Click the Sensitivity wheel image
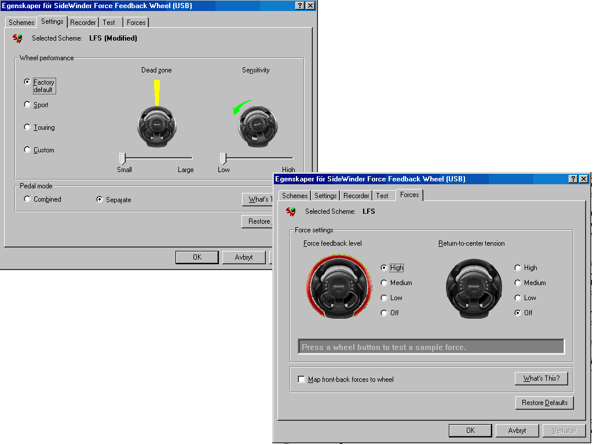This screenshot has width=593, height=445. pyautogui.click(x=258, y=126)
